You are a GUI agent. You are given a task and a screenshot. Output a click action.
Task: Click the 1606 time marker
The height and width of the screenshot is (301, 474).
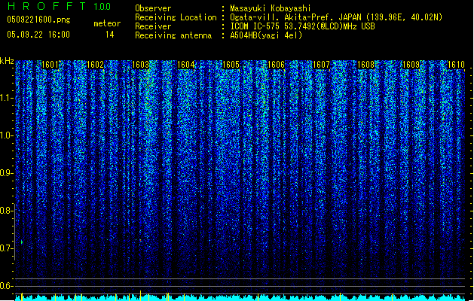coord(276,65)
